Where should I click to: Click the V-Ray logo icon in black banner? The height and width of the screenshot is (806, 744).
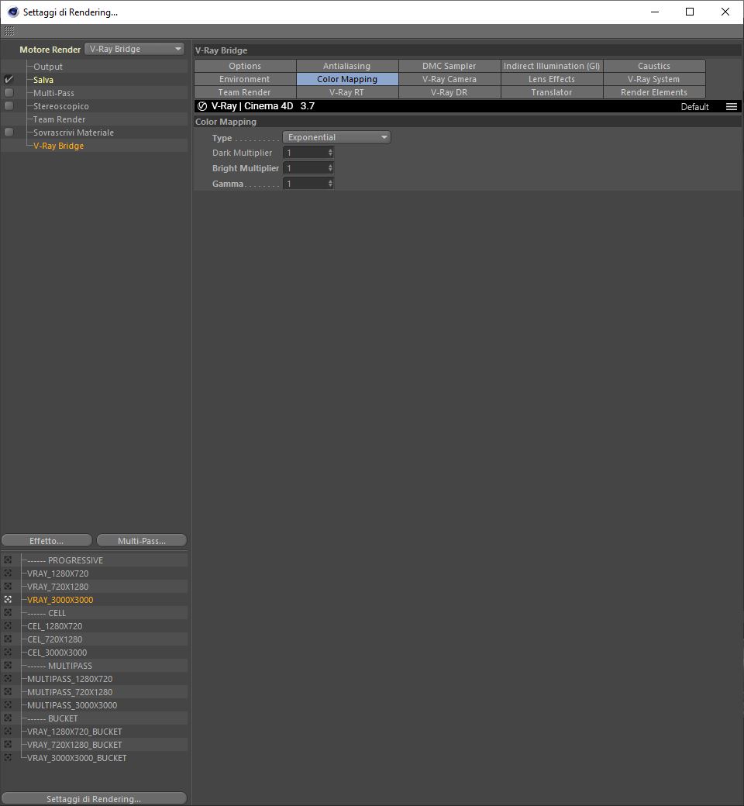tap(202, 106)
